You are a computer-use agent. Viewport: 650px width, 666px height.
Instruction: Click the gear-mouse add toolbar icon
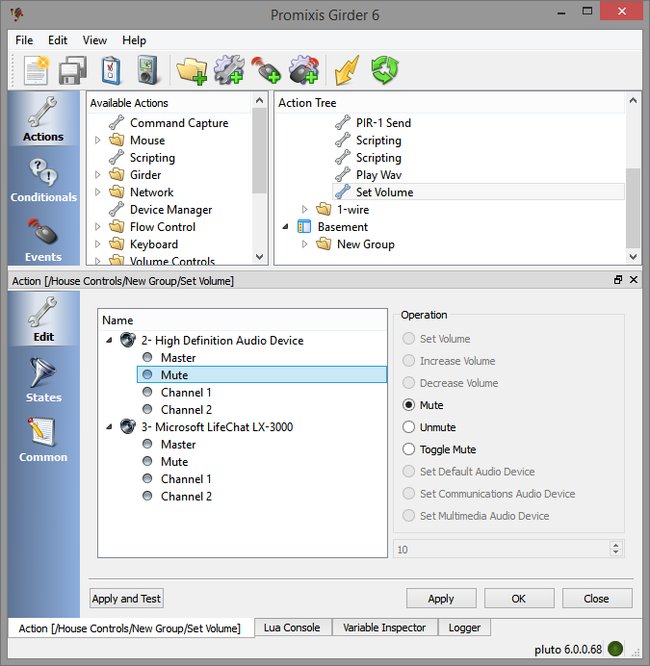pos(303,69)
